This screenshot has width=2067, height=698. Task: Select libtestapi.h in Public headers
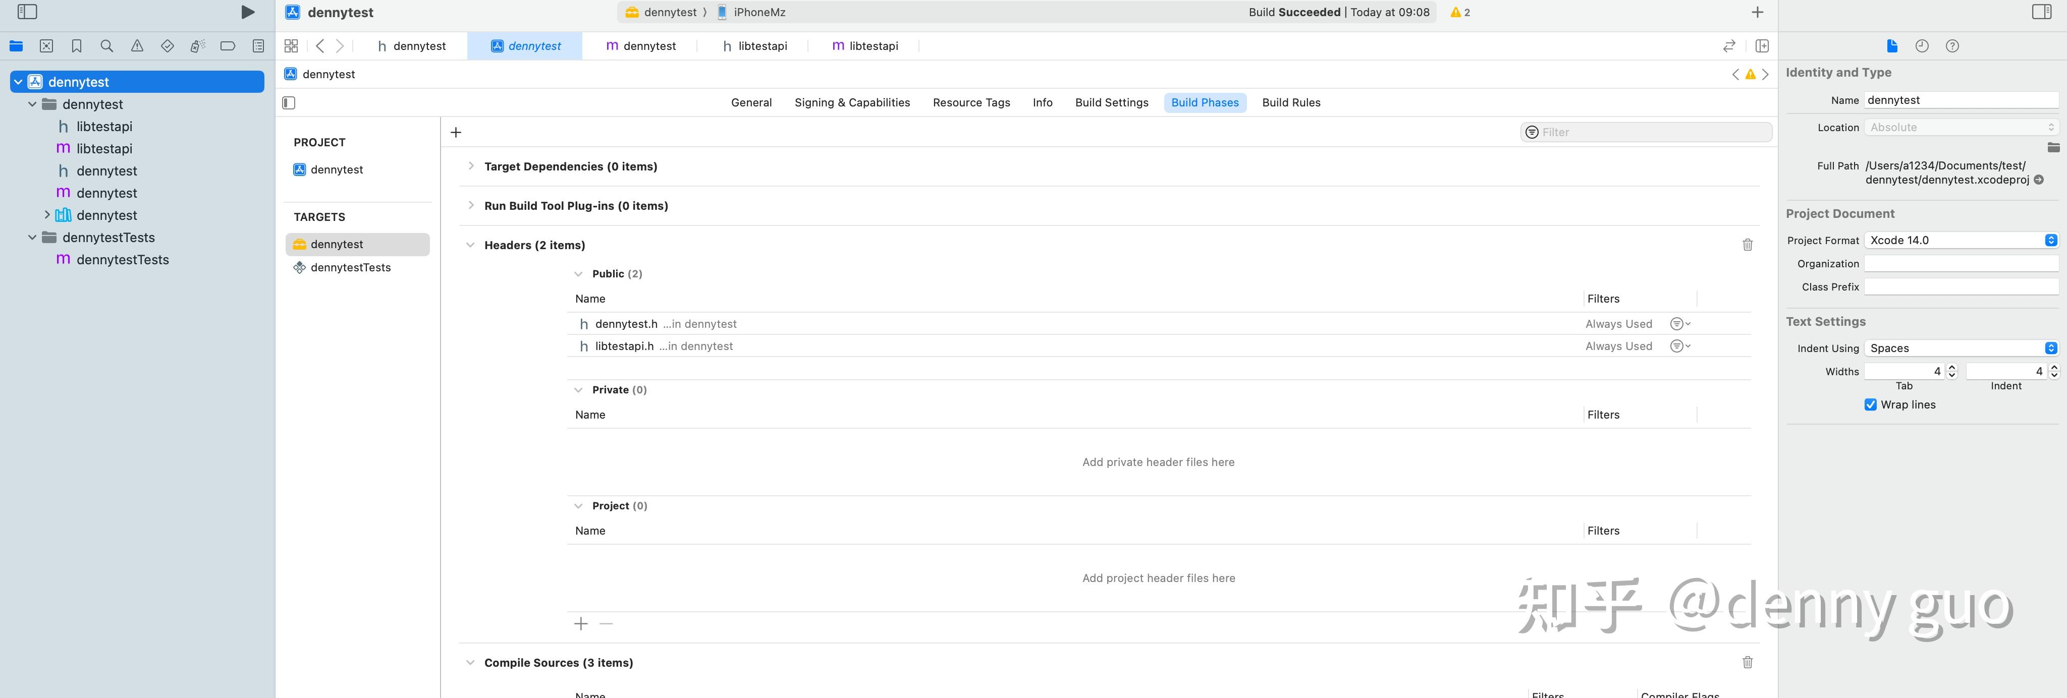click(624, 346)
